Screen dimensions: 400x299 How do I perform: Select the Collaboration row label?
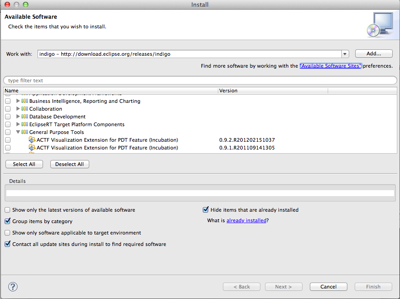point(46,109)
